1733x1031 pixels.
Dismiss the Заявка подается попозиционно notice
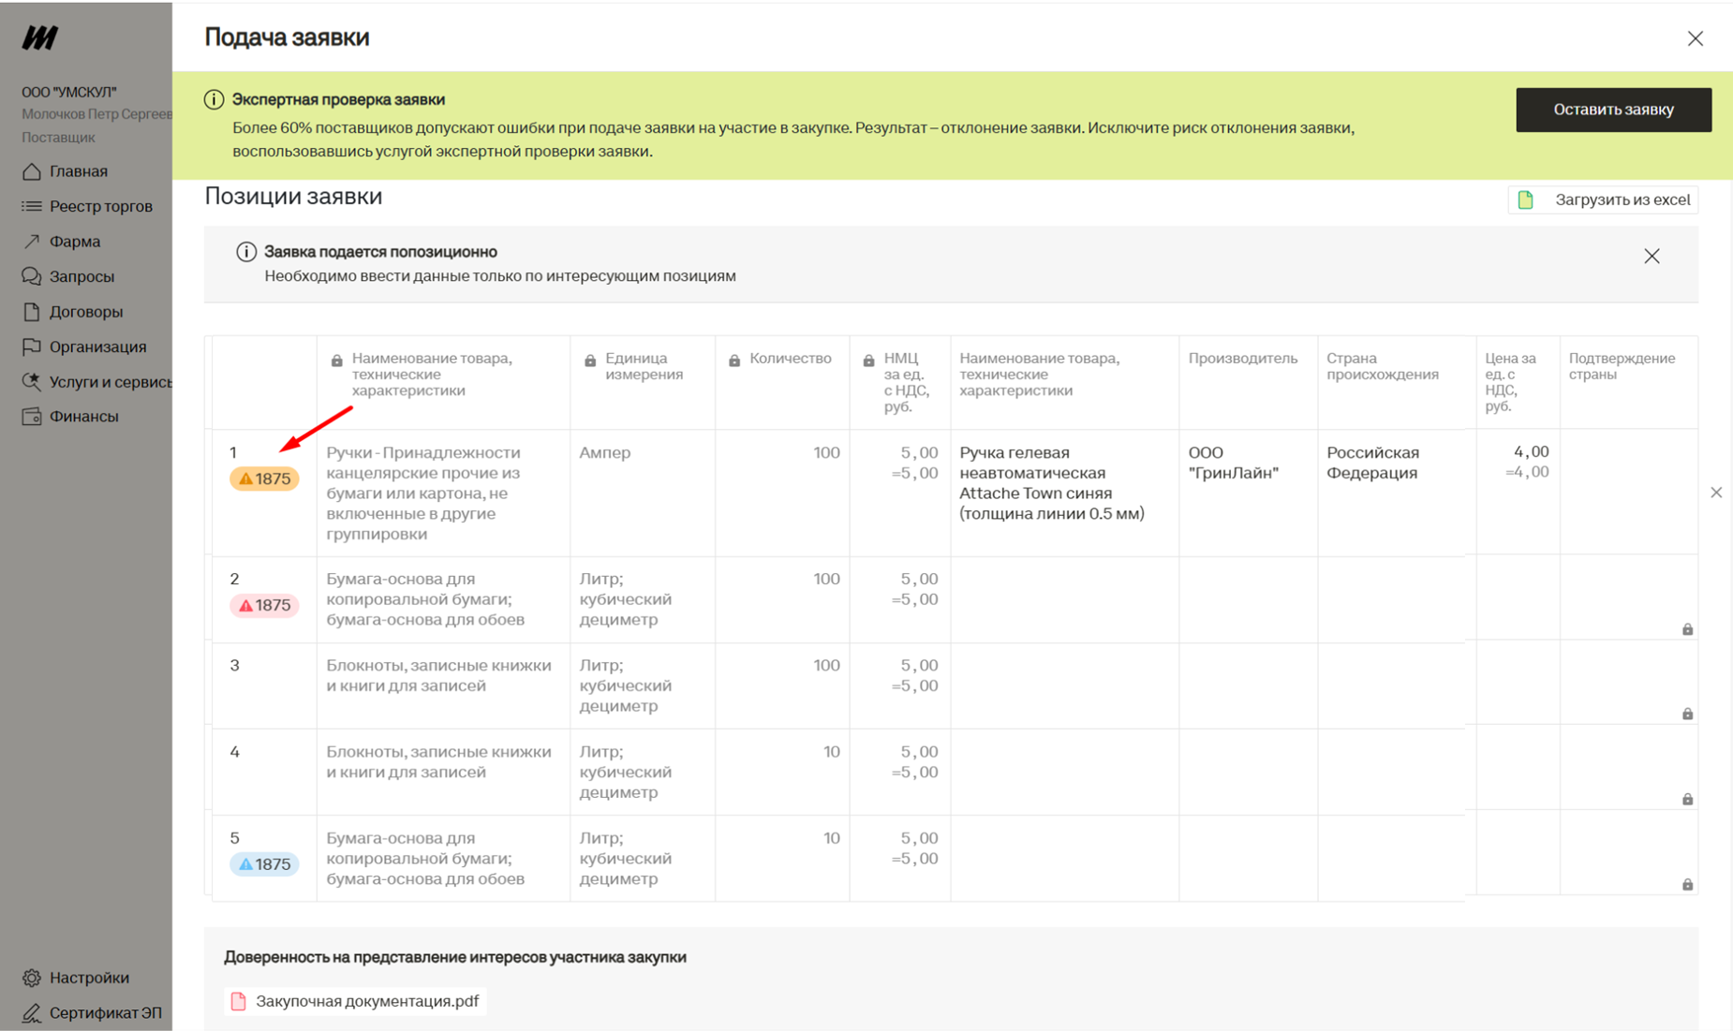pos(1651,257)
